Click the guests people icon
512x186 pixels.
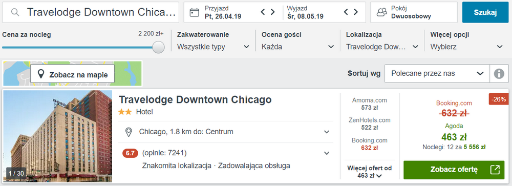coord(382,12)
